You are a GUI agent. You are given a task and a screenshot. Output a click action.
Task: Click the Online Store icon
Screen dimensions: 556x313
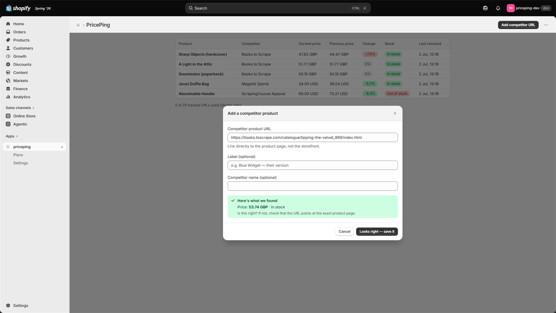click(x=8, y=116)
